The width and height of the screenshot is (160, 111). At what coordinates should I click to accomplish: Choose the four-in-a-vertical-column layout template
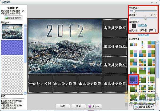tap(142, 45)
